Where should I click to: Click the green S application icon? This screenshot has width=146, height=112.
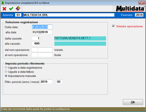[2, 3]
